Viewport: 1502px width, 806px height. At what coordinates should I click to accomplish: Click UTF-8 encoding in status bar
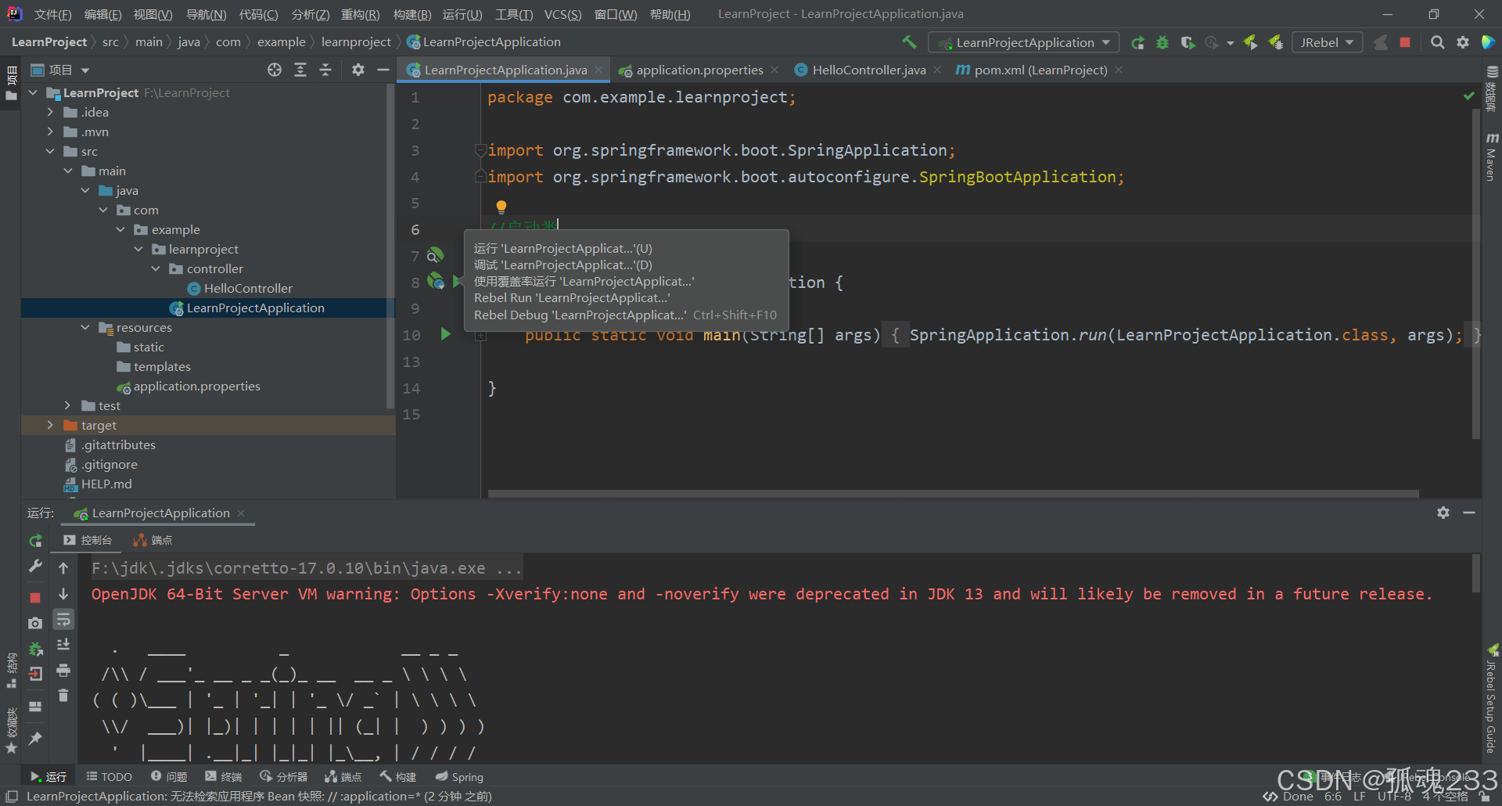(1394, 797)
